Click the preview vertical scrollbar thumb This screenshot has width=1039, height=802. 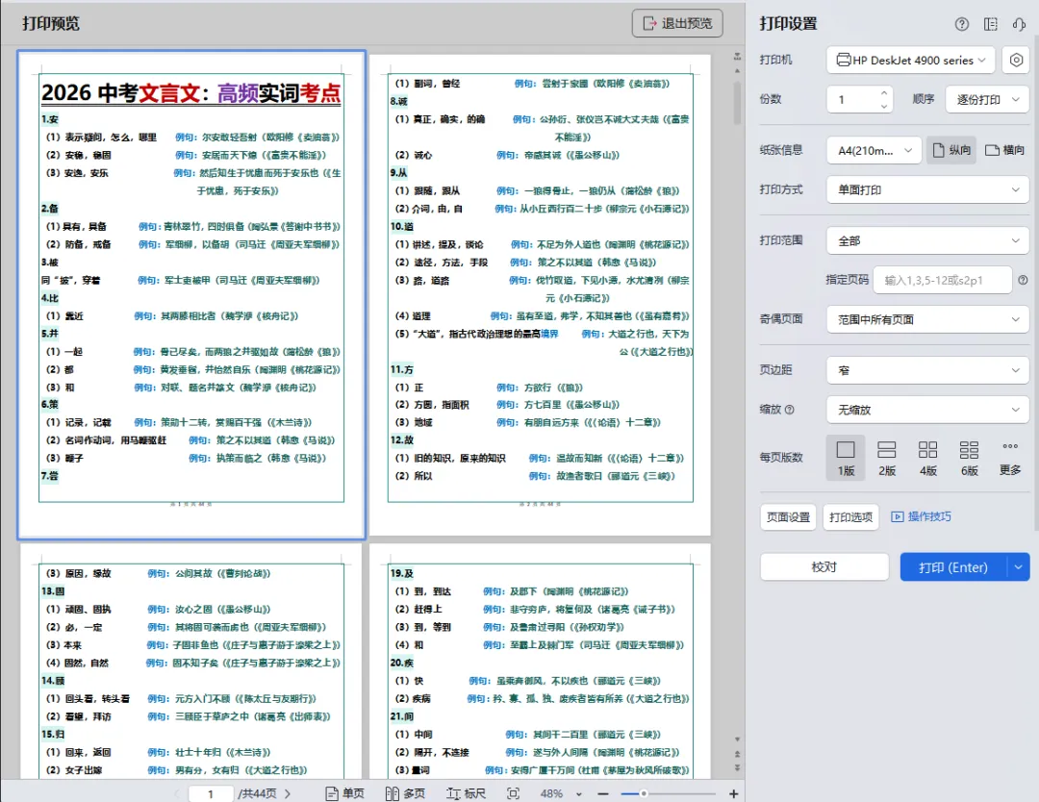click(737, 103)
